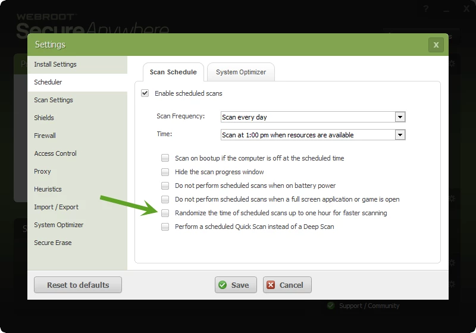The image size is (476, 333).
Task: Cancel the settings changes
Action: coord(287,285)
